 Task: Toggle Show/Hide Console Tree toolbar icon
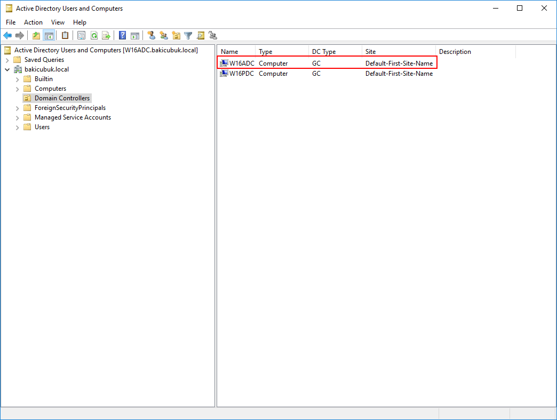[x=49, y=36]
